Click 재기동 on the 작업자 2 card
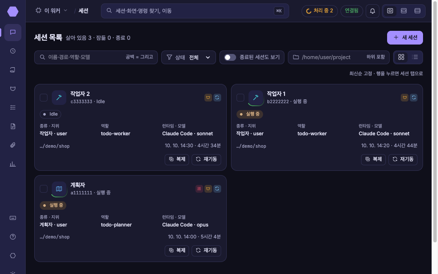 pos(207,159)
